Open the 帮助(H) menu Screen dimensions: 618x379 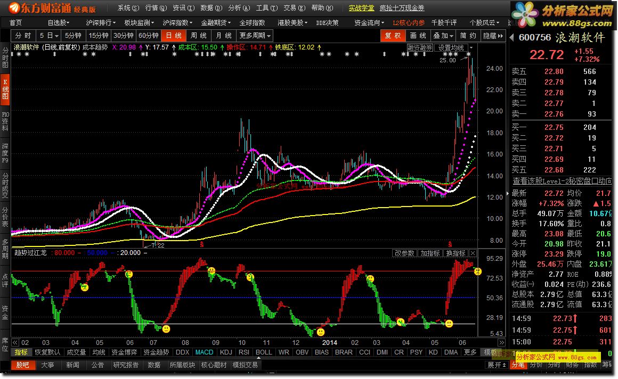click(x=322, y=8)
